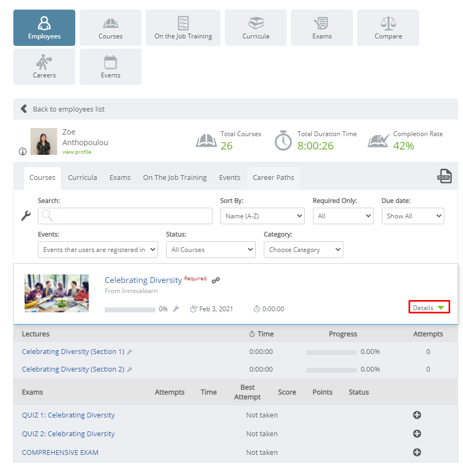
Task: Open the Choose Category dropdown
Action: [303, 250]
